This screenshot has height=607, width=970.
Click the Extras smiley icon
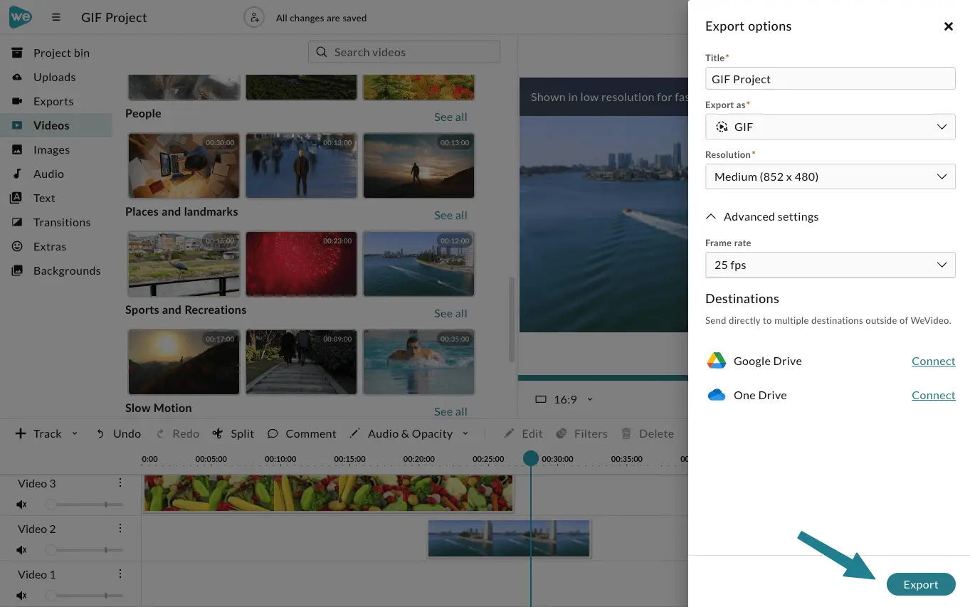coord(17,246)
